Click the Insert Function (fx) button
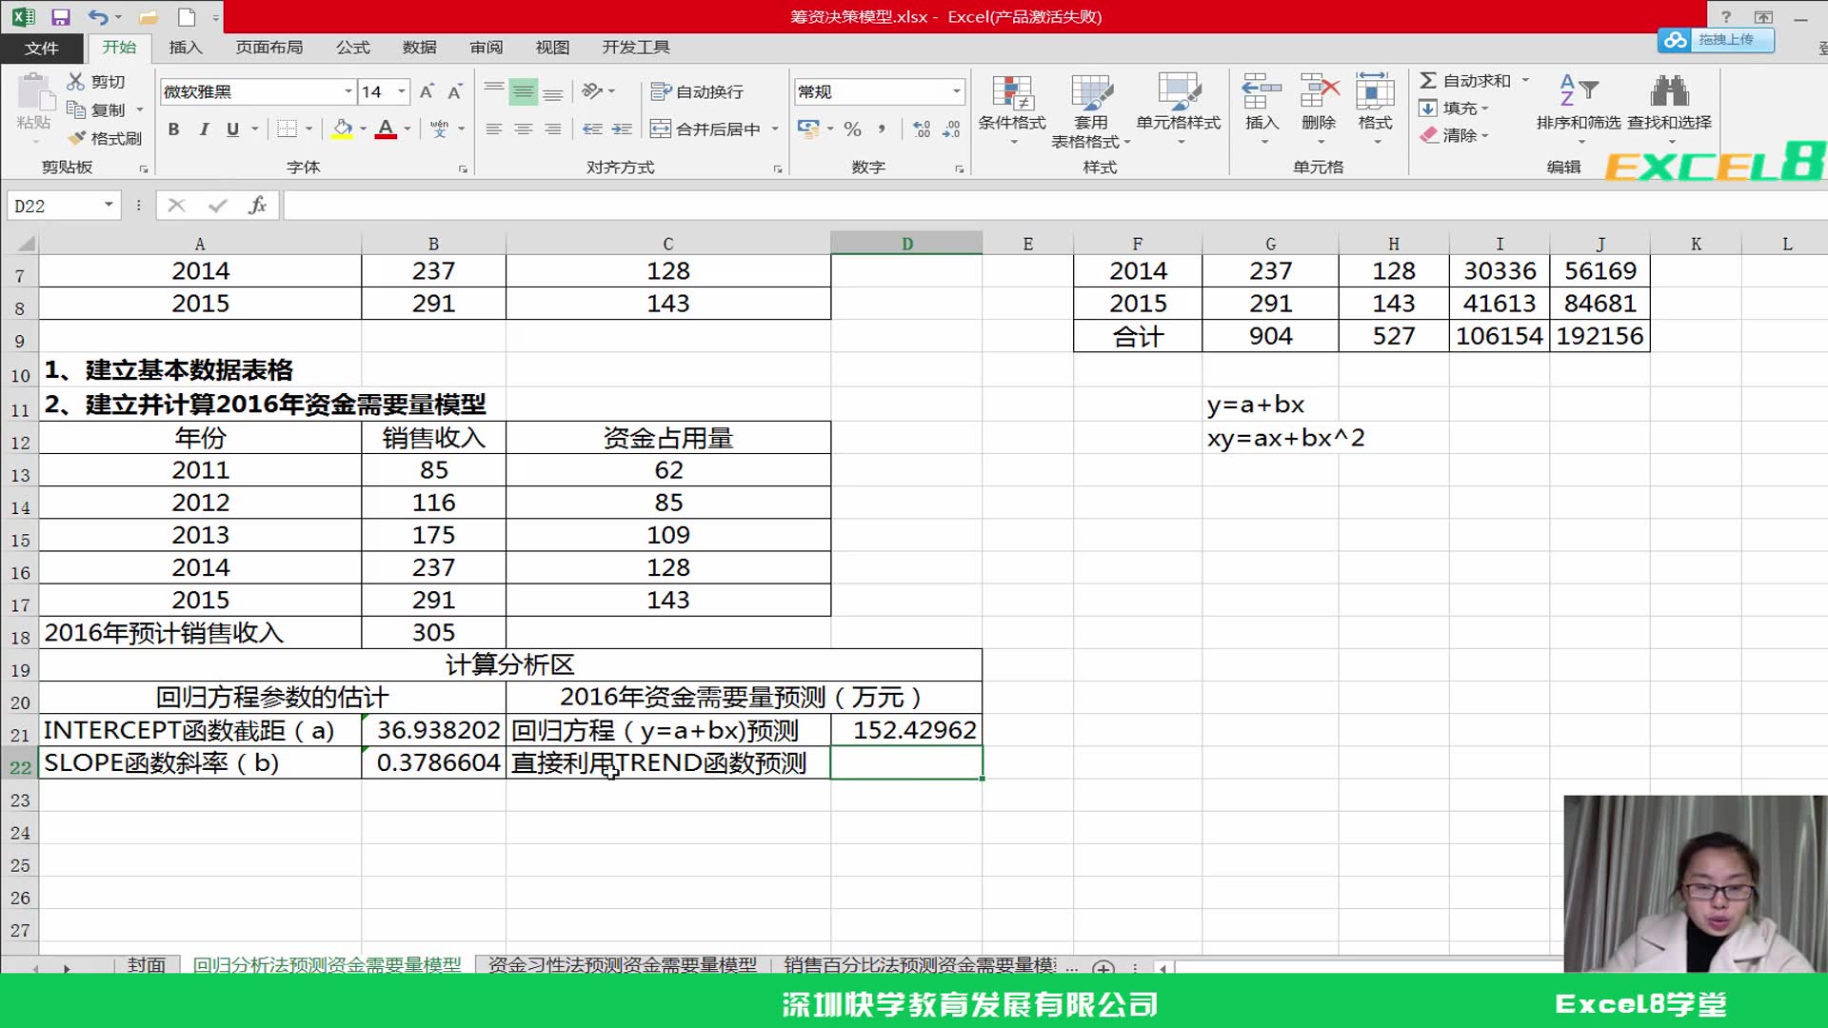This screenshot has width=1828, height=1028. [x=258, y=205]
